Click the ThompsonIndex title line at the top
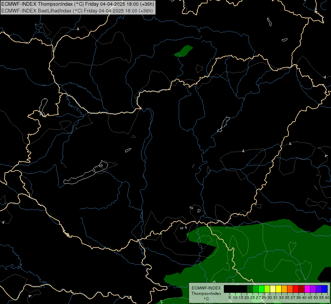 point(77,4)
